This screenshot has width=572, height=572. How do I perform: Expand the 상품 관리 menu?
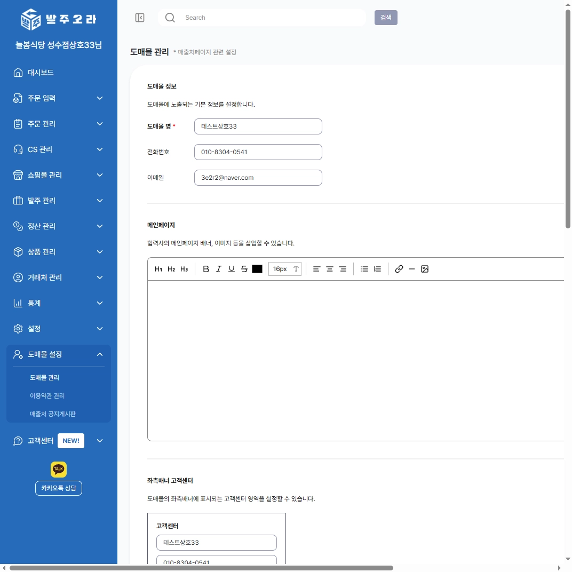tap(59, 252)
